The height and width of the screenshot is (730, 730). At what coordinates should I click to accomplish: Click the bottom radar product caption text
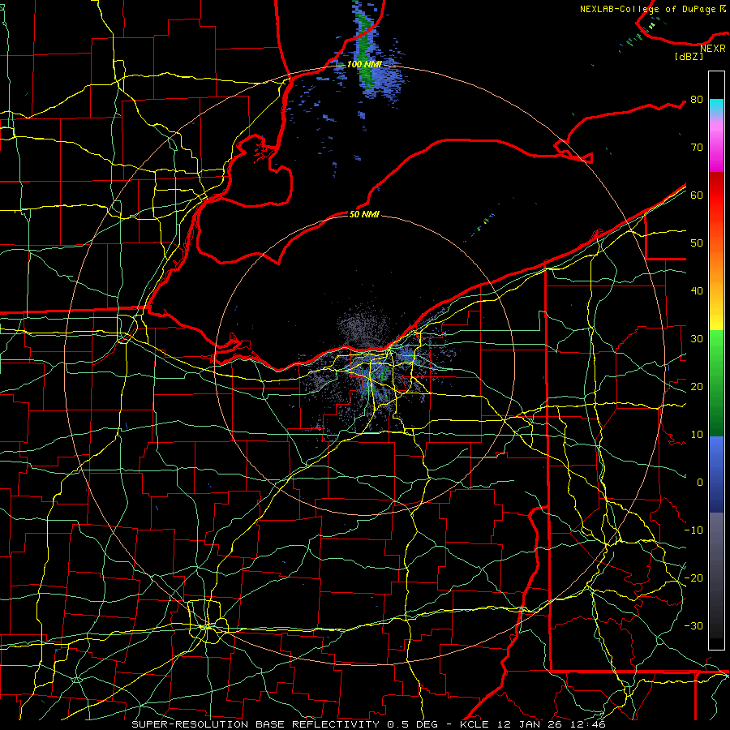[x=369, y=724]
